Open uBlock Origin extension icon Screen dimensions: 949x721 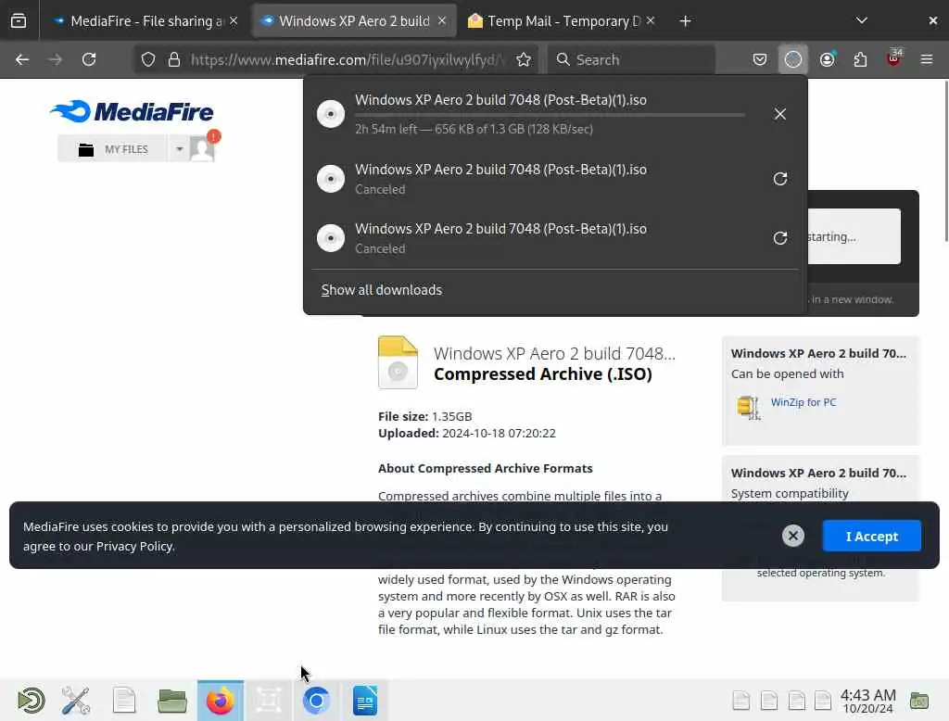[894, 58]
